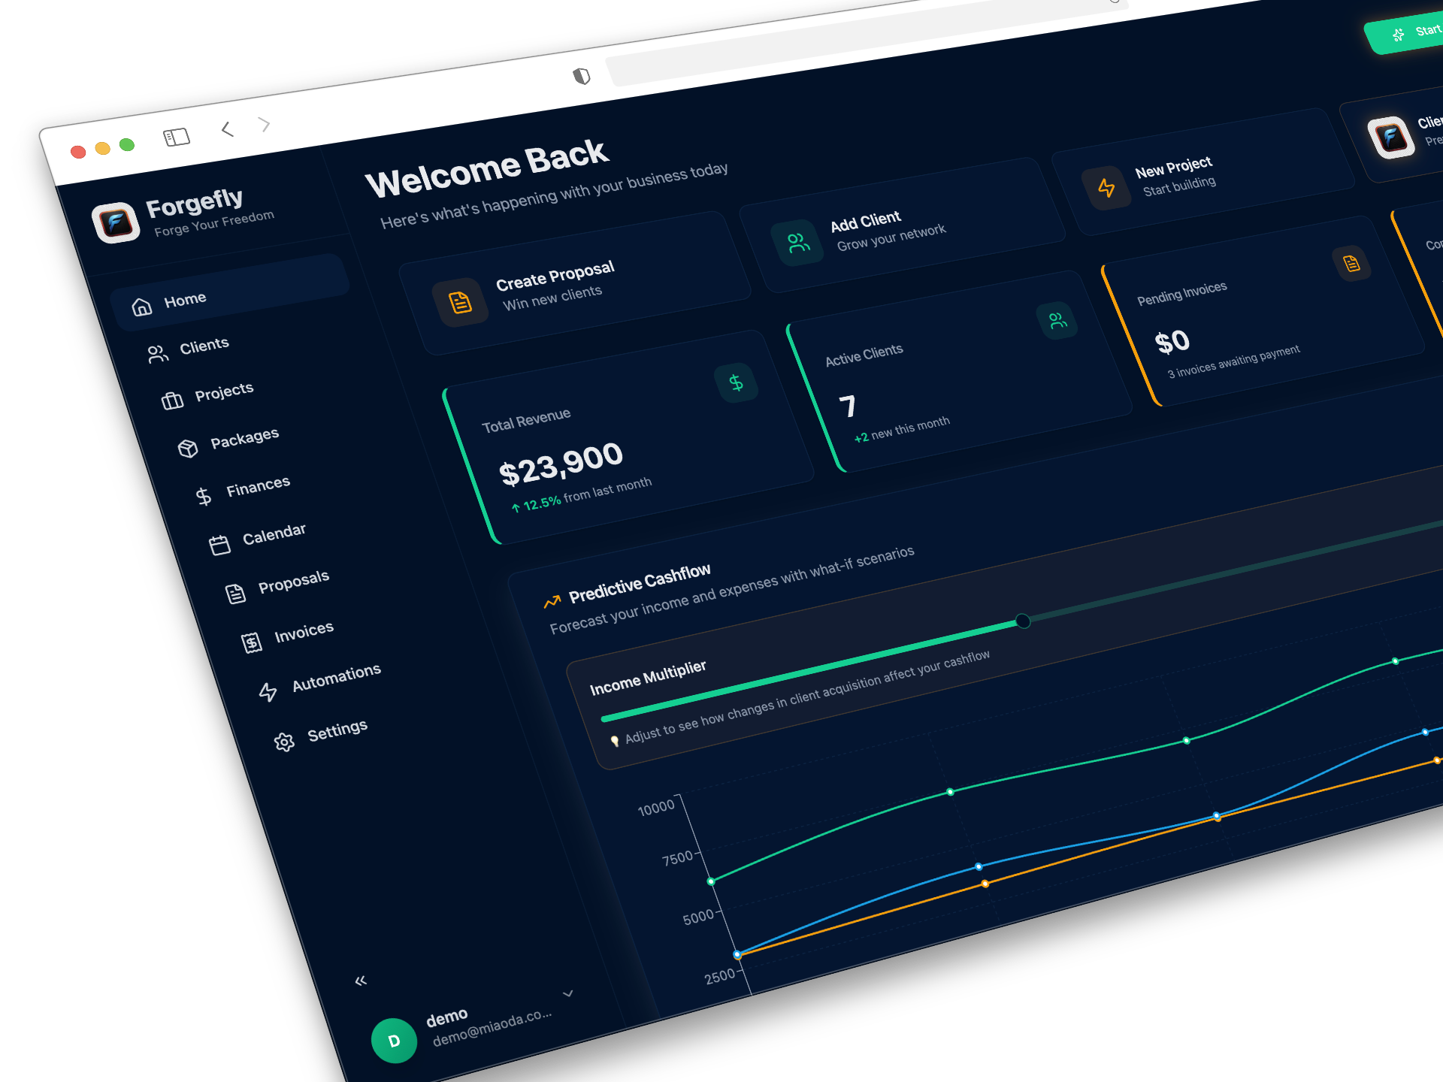Click the Create Proposal card
The image size is (1443, 1082).
[575, 283]
